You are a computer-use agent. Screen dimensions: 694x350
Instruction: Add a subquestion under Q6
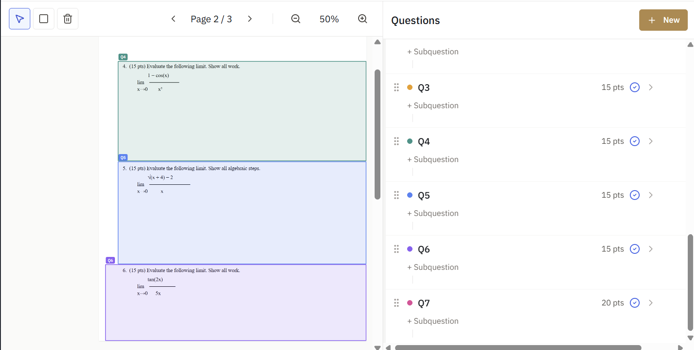pyautogui.click(x=433, y=267)
